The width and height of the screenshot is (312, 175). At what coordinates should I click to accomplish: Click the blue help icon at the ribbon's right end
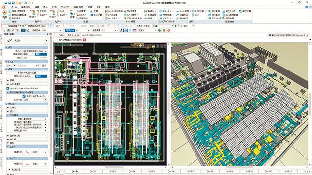307,7
